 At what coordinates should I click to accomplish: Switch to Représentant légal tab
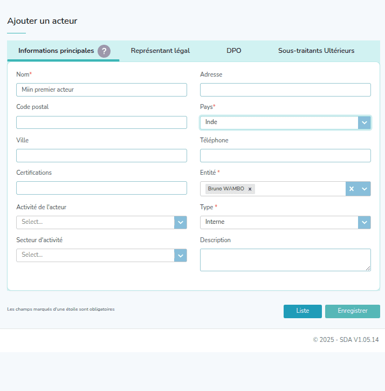[x=160, y=51]
